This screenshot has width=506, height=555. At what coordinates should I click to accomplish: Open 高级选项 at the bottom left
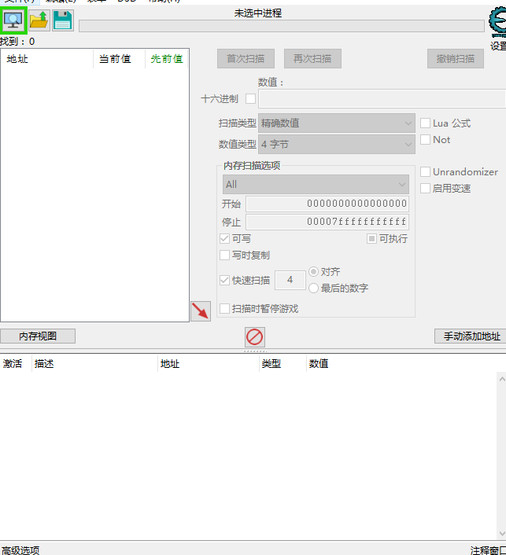tap(20, 550)
